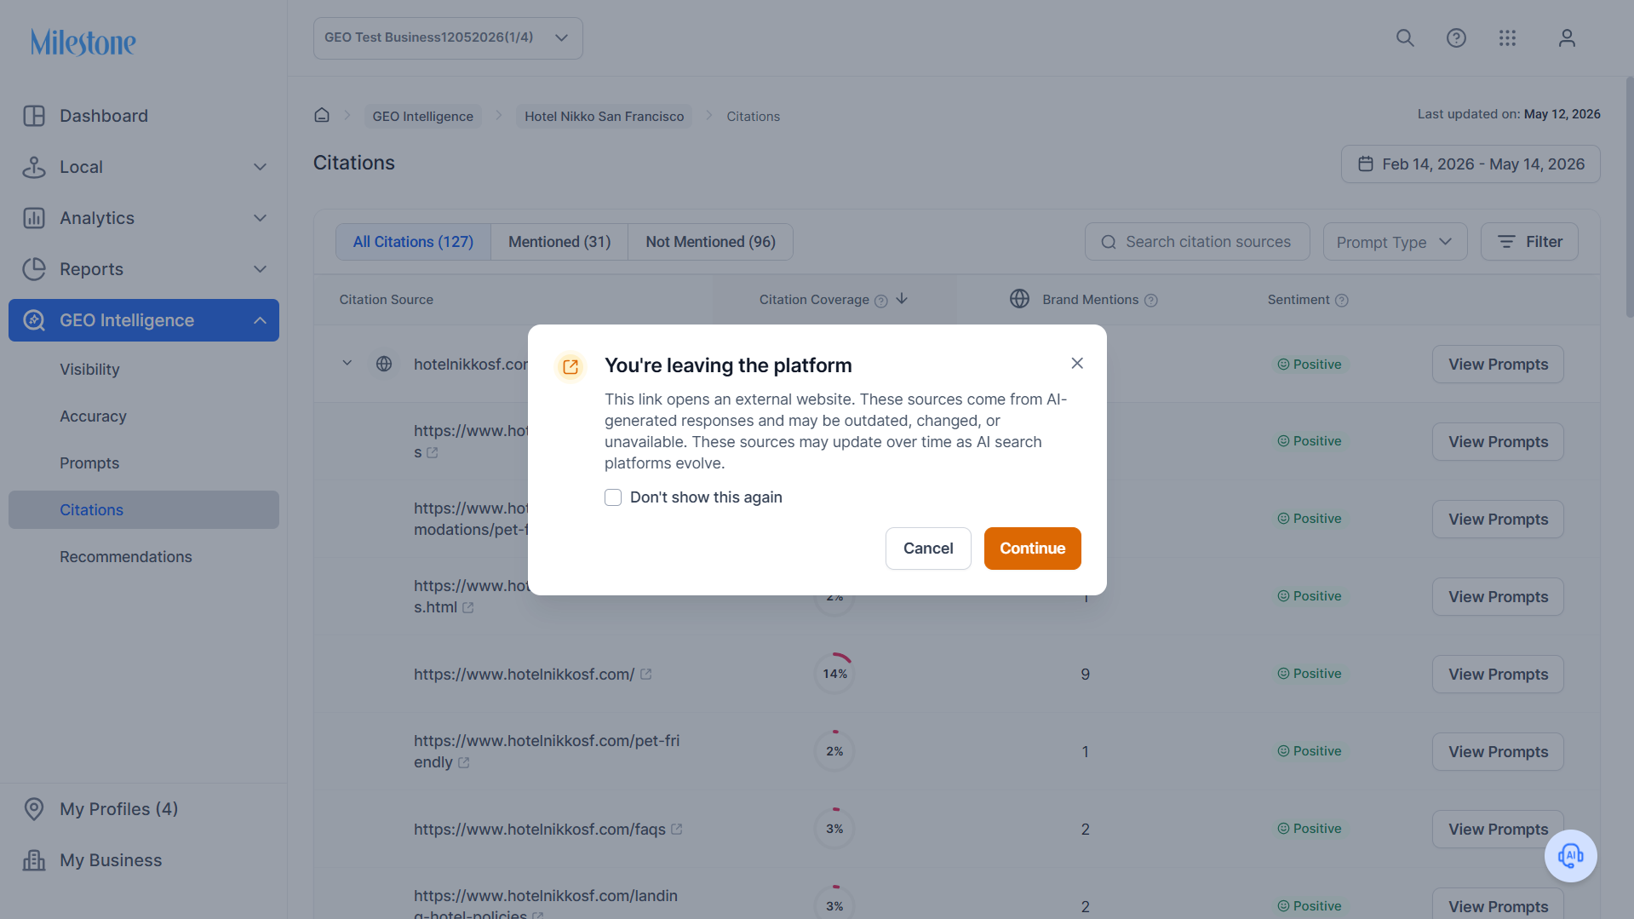View Prompts for the pet-friendly URL row
The image size is (1634, 919).
point(1498,752)
